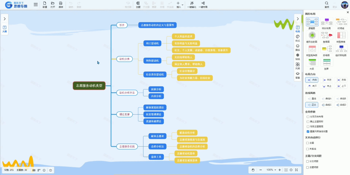Open the 贴纸 sticker panel icon

coord(297,55)
